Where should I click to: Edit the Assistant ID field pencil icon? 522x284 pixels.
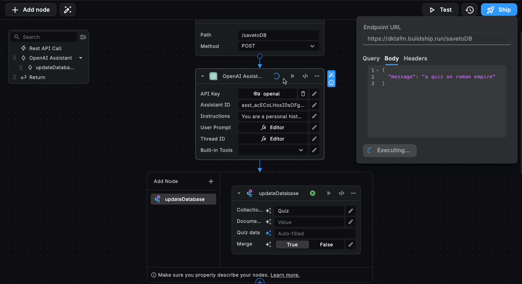(314, 105)
